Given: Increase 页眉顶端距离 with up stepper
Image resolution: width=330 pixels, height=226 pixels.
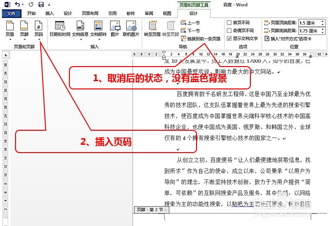Looking at the screenshot, I should click(323, 21).
